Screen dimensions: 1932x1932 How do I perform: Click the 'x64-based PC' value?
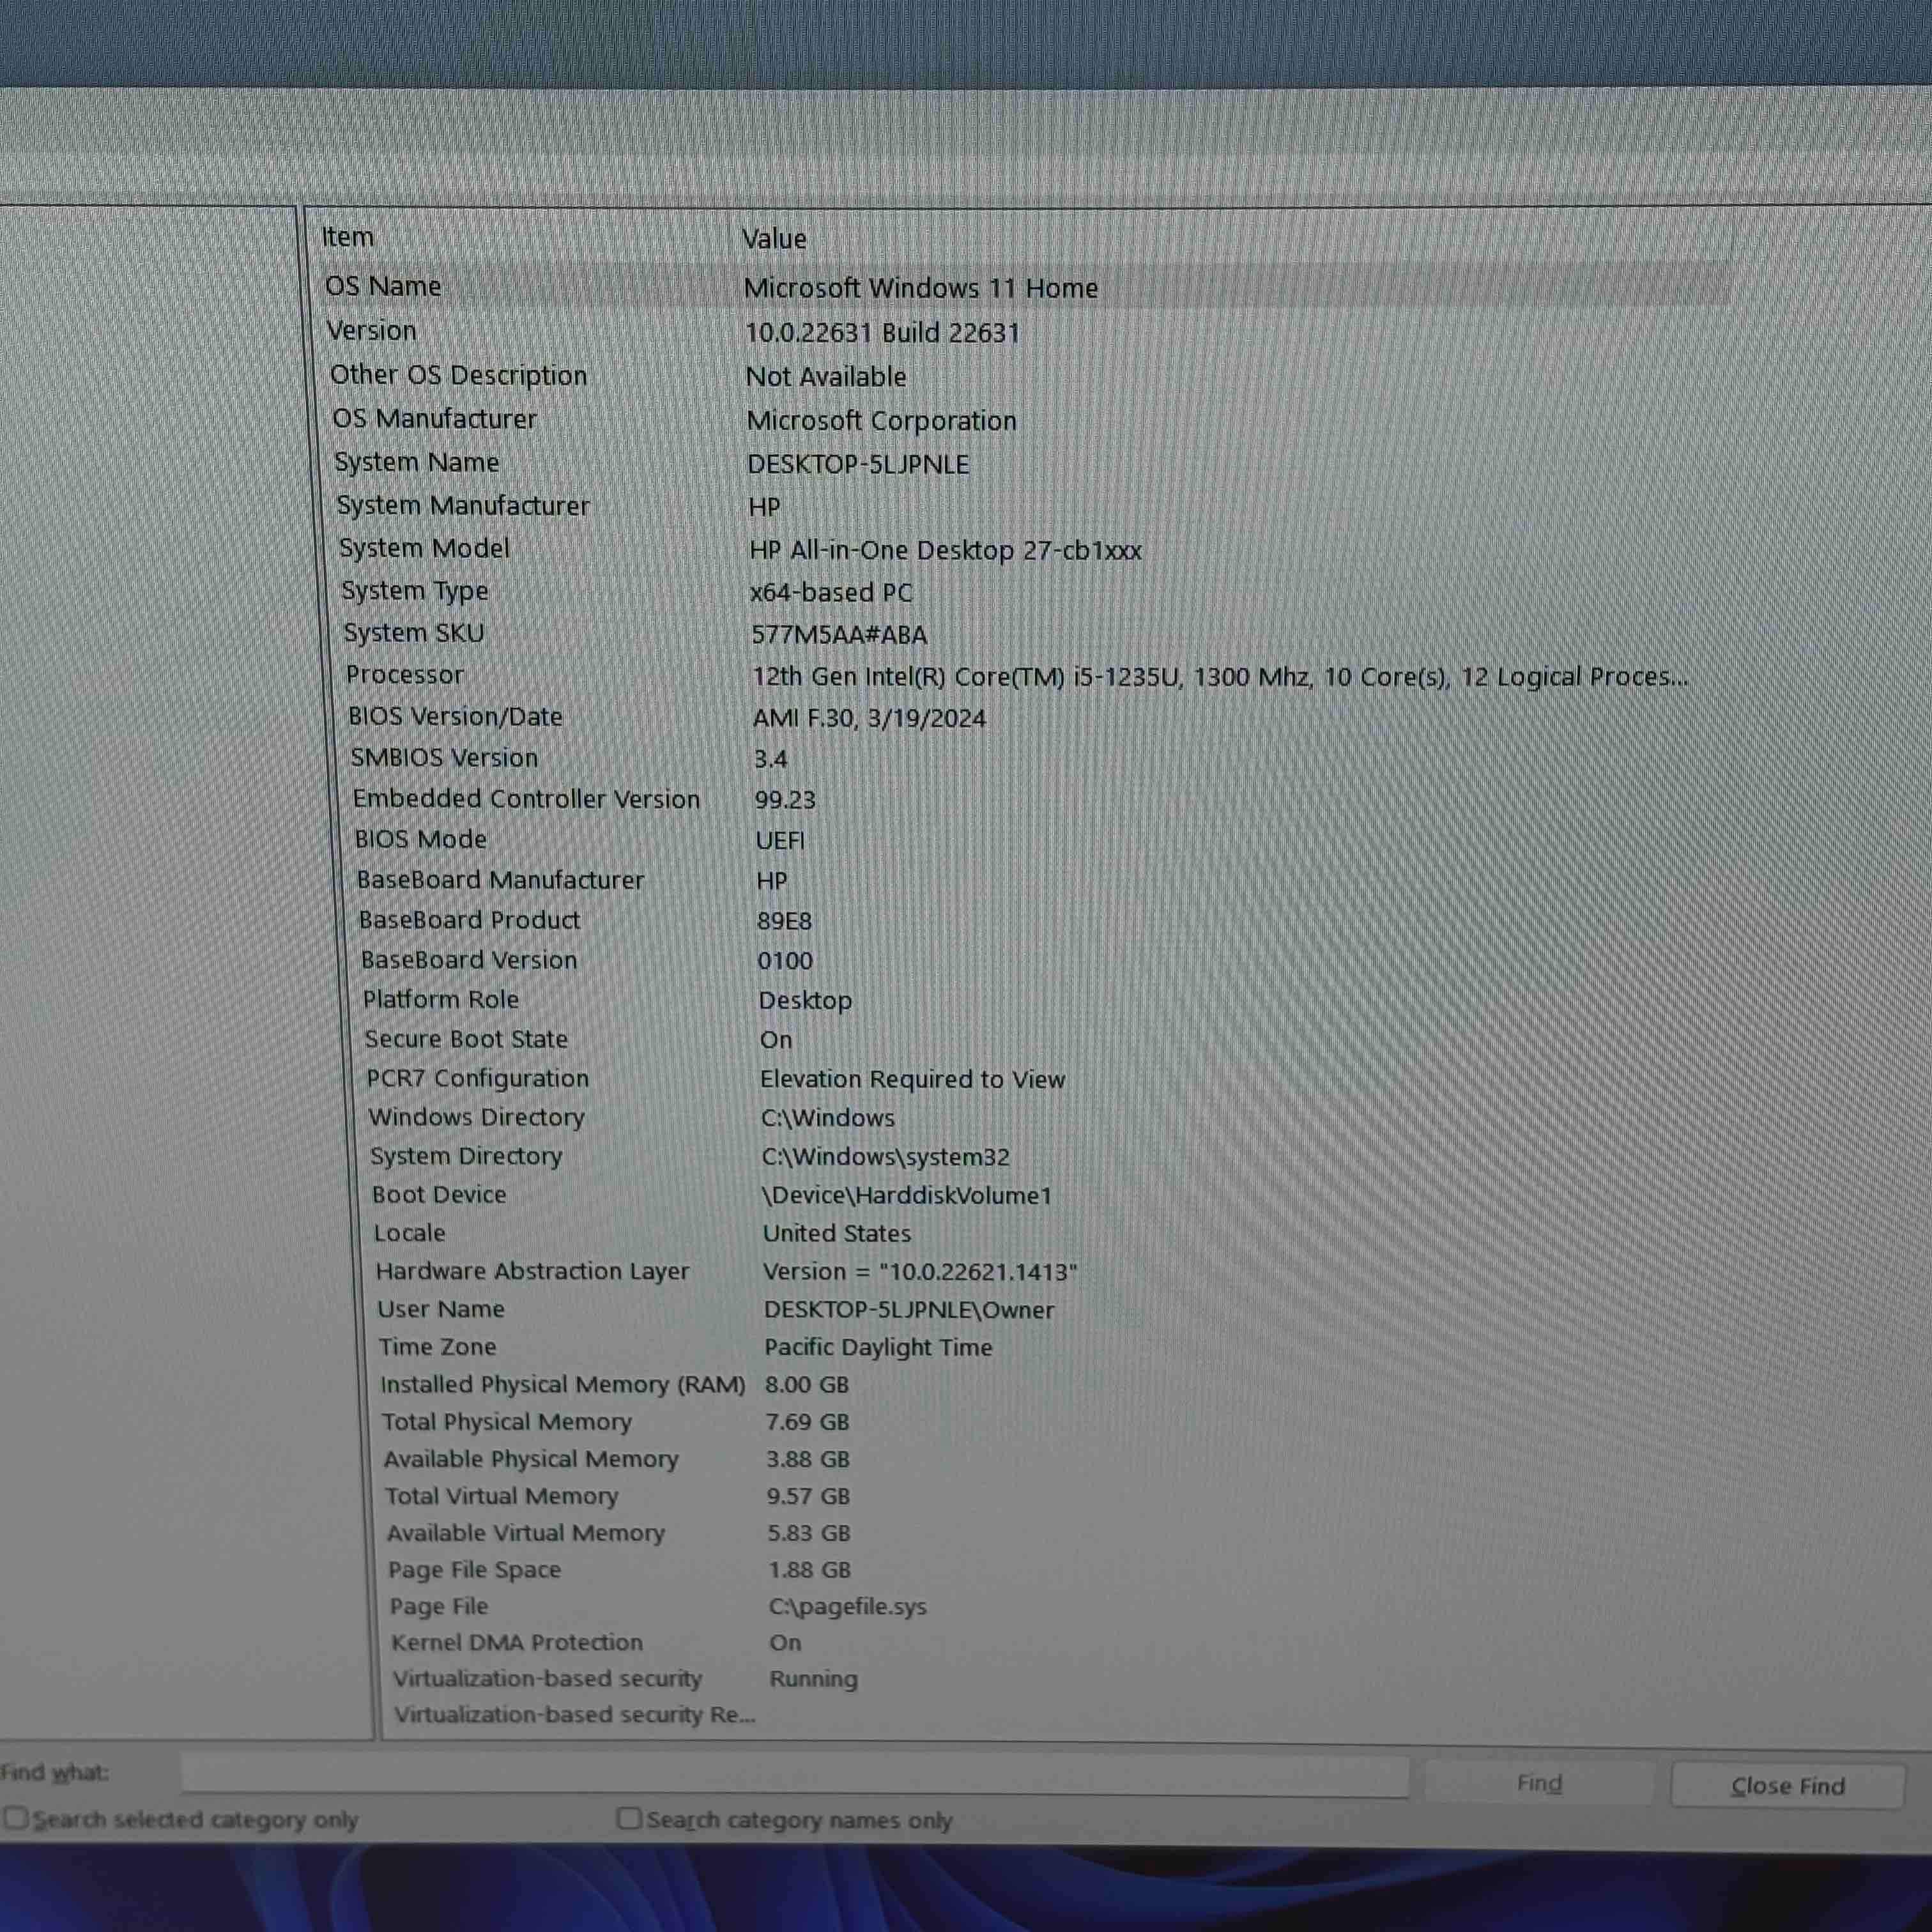click(x=831, y=593)
